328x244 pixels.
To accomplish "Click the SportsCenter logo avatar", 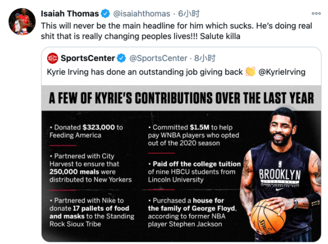I will (53, 58).
